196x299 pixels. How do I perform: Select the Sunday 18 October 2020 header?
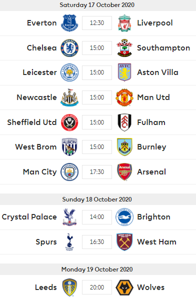point(97,199)
